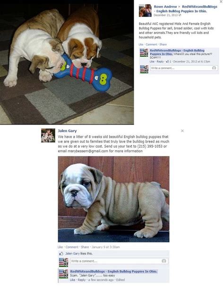Open the Rowe Andrew name link
This screenshot has height=286, width=224.
[x=165, y=7]
